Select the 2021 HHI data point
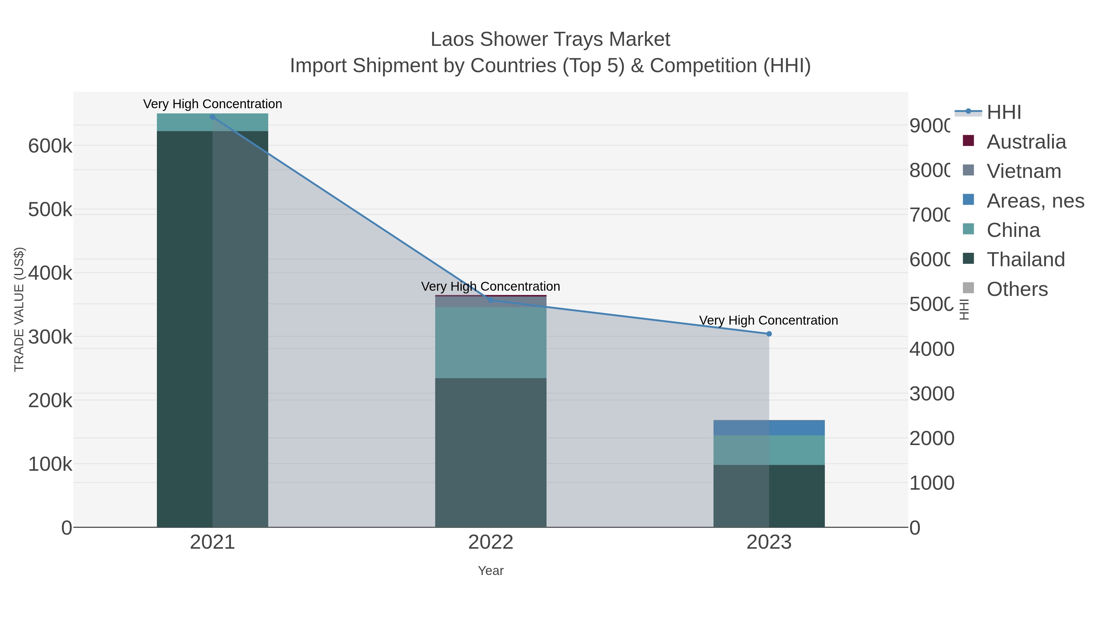 click(x=213, y=117)
